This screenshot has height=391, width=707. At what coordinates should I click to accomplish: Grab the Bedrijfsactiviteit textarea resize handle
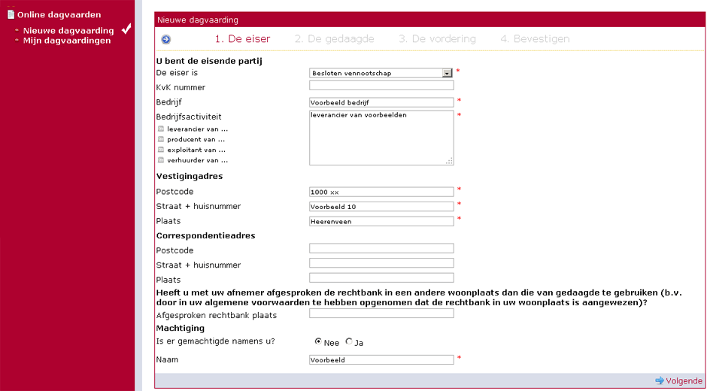pyautogui.click(x=449, y=161)
